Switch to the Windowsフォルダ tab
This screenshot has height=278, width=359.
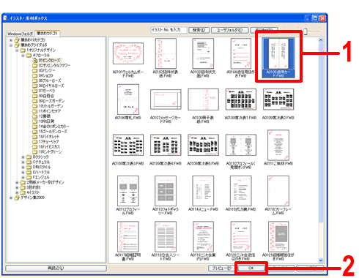coord(20,34)
